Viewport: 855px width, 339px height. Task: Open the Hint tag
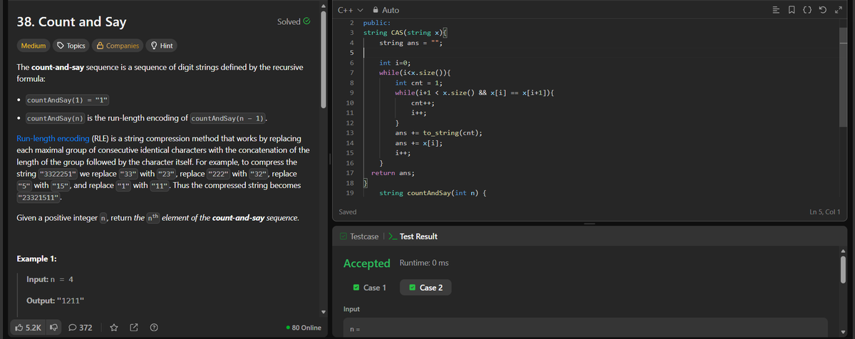pyautogui.click(x=162, y=46)
